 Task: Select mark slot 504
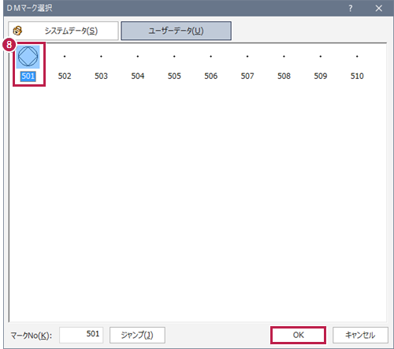(138, 65)
